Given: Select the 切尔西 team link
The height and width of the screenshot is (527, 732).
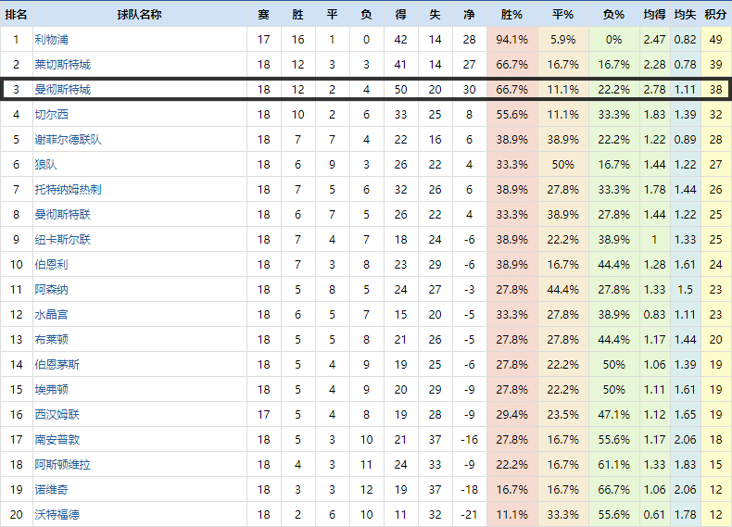Looking at the screenshot, I should pos(51,115).
